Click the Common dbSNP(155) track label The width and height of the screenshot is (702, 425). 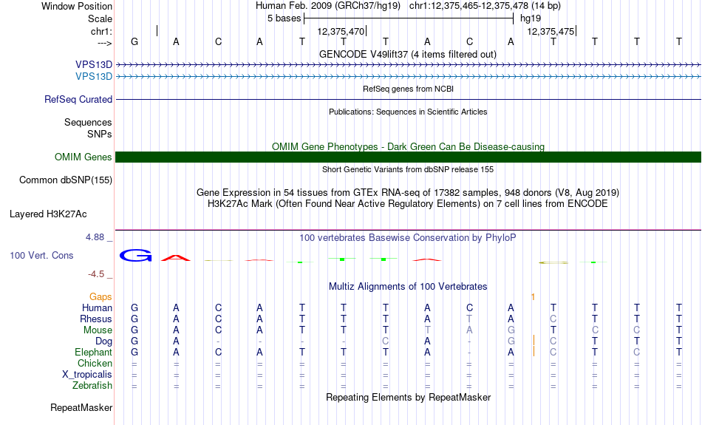pyautogui.click(x=66, y=180)
